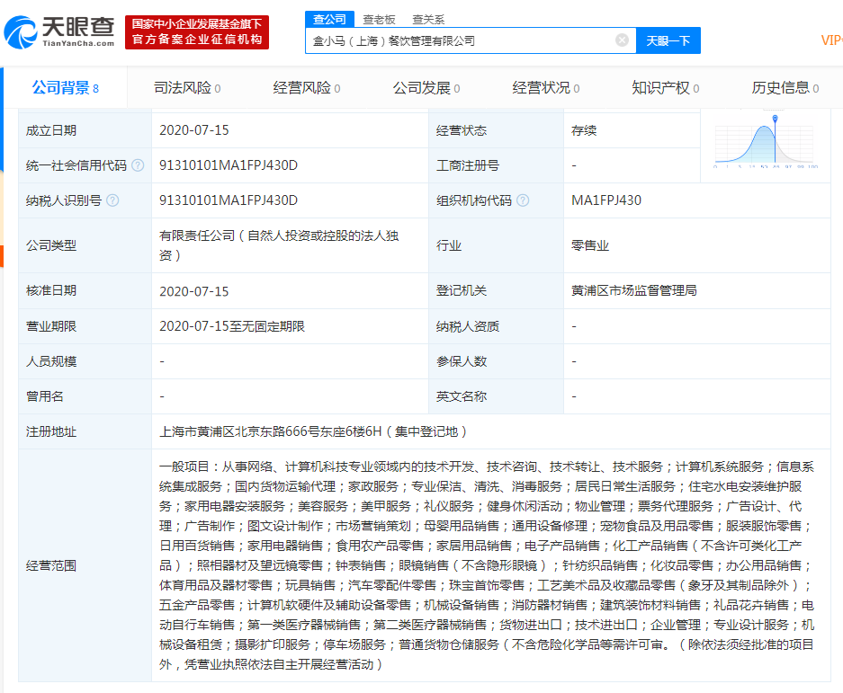Click the score distribution chart thumbnail
Viewport: 843px width, 693px height.
click(x=766, y=141)
